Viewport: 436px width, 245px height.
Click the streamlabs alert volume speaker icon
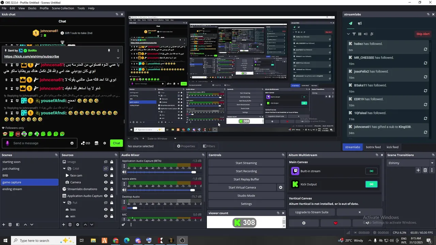(x=365, y=34)
